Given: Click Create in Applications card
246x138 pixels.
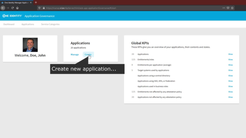Looking at the screenshot, I should click(88, 54).
